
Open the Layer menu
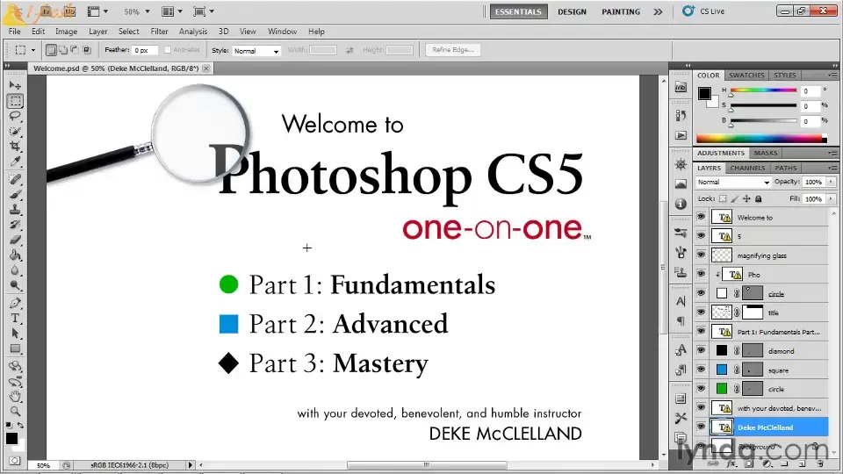pyautogui.click(x=97, y=32)
